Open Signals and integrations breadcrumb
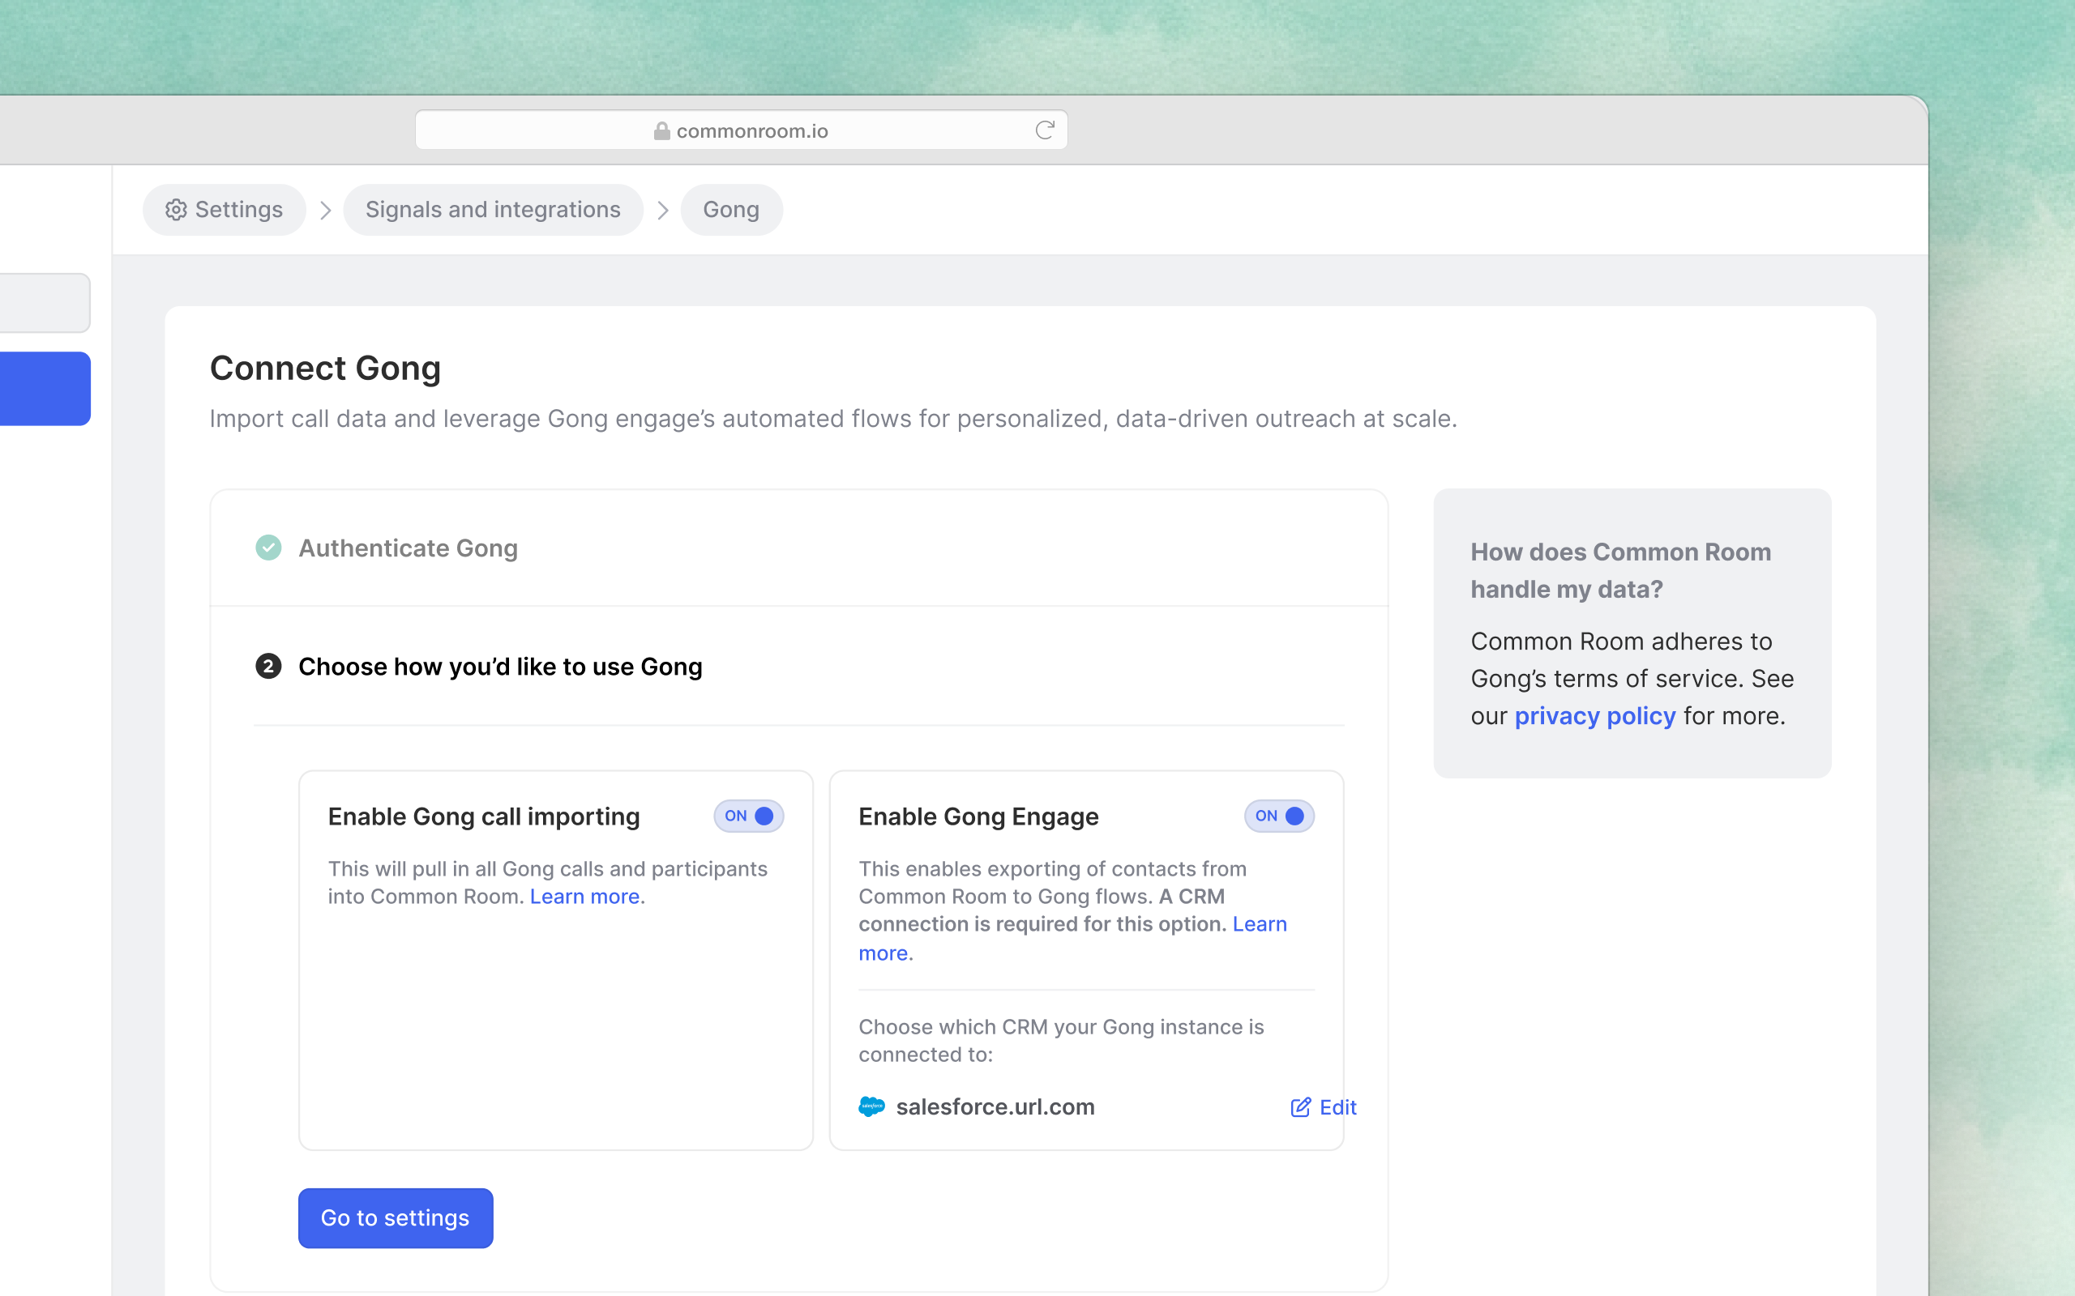Viewport: 2075px width, 1296px height. (x=493, y=210)
